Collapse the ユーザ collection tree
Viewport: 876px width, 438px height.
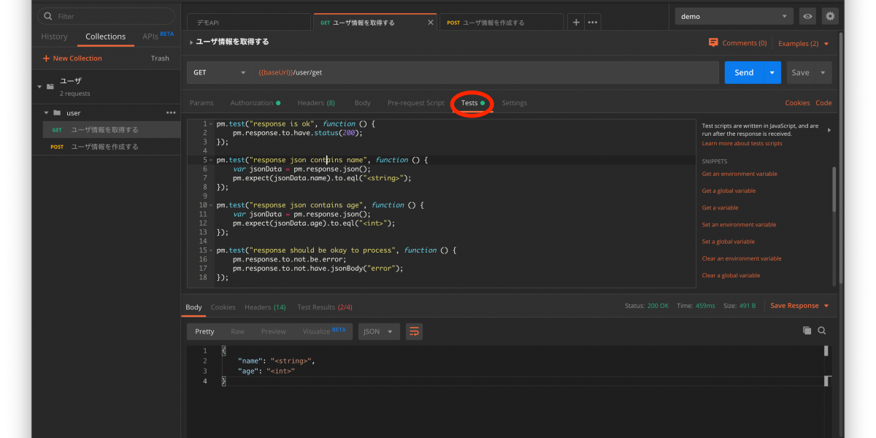tap(39, 87)
